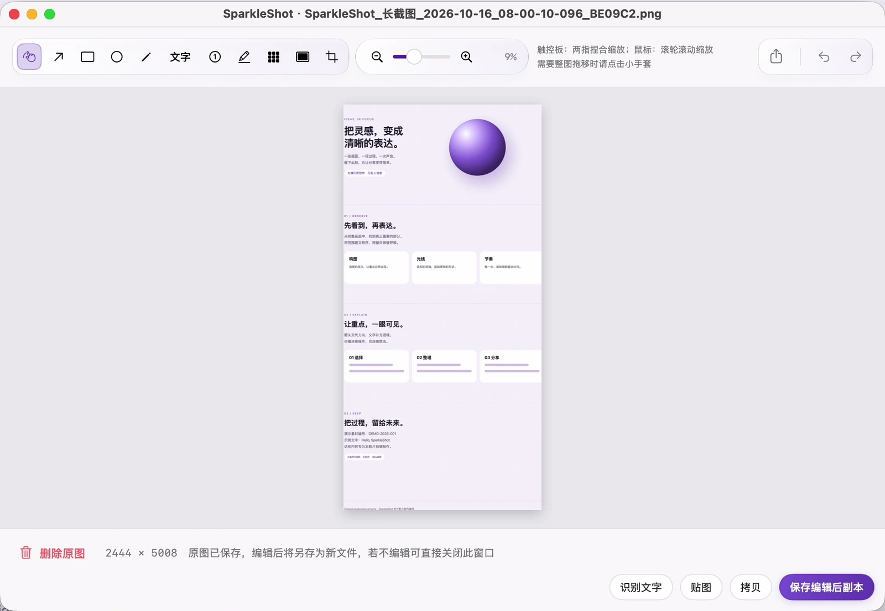The height and width of the screenshot is (611, 885).
Task: Click the long screenshot preview image
Action: [442, 307]
